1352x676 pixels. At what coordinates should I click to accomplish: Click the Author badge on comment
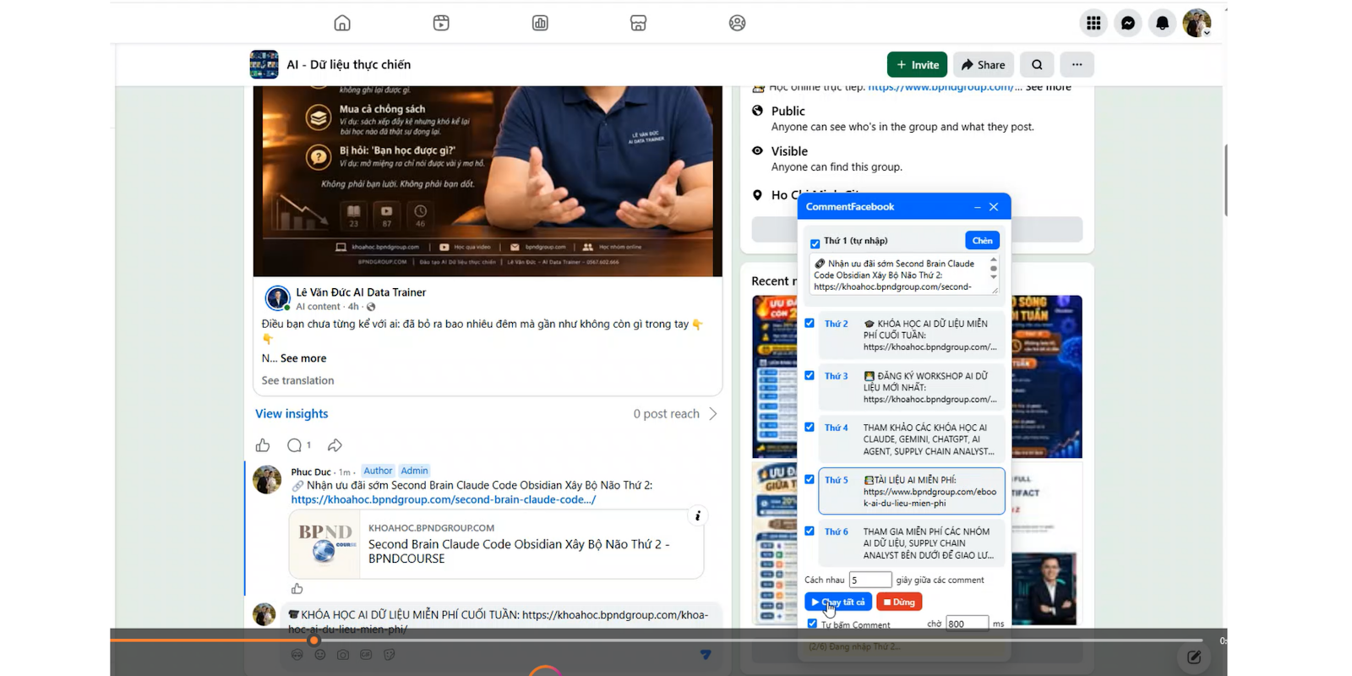378,471
